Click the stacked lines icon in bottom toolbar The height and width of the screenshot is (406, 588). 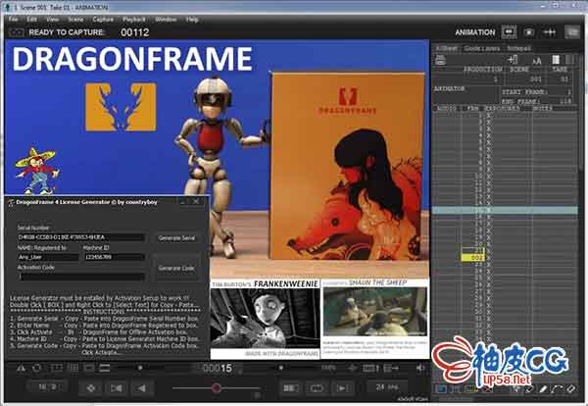point(105,368)
